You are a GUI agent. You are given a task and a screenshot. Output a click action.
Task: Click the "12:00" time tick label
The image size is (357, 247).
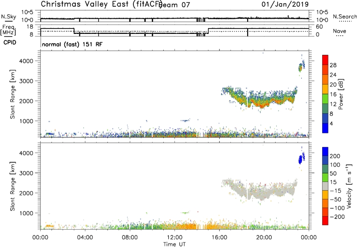tap(174, 238)
